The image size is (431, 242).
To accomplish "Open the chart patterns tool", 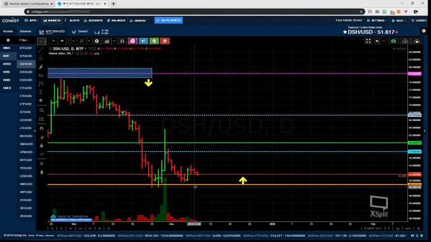I will pyautogui.click(x=41, y=83).
